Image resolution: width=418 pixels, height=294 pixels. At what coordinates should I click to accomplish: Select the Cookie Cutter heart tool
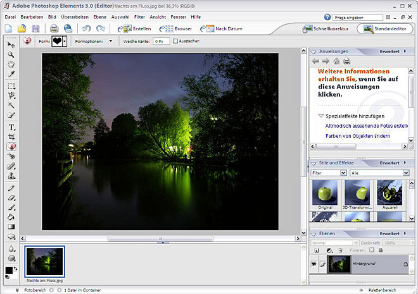[11, 146]
